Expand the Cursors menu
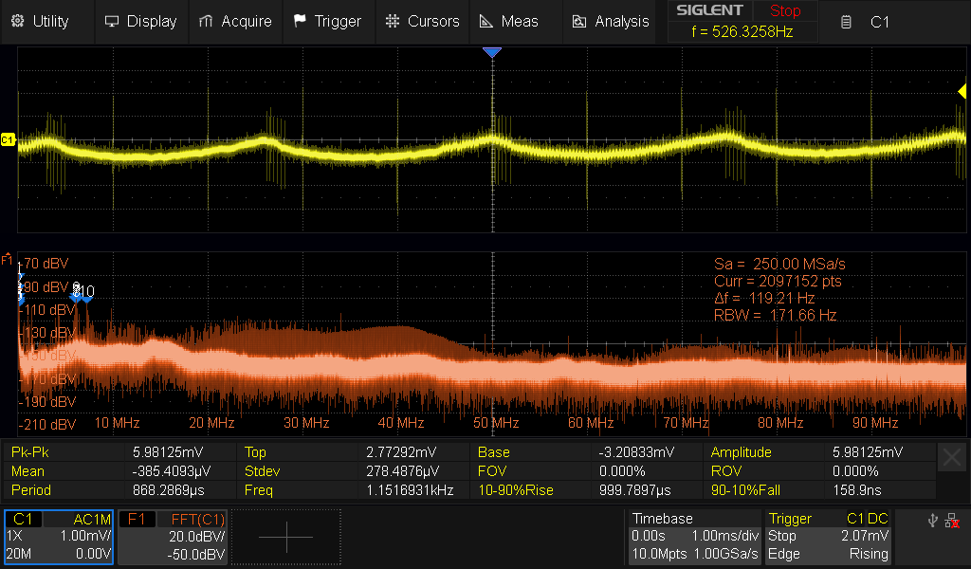The width and height of the screenshot is (971, 569). [x=423, y=21]
